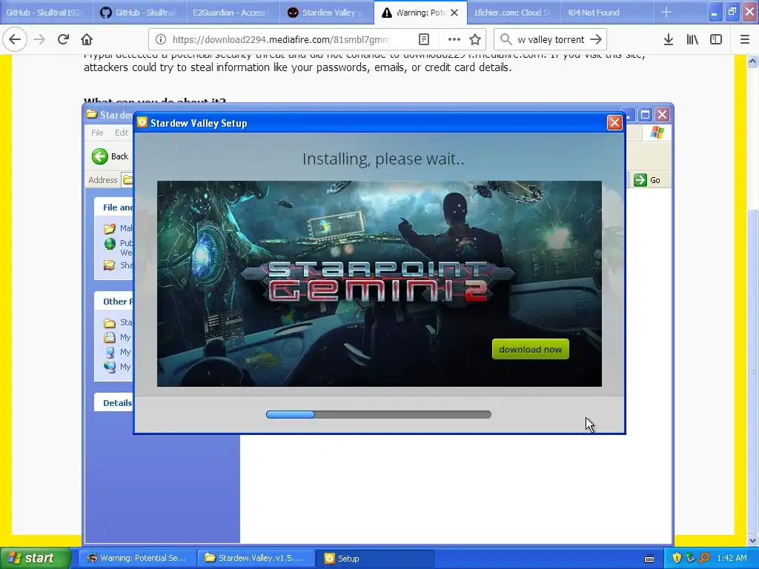759x569 pixels.
Task: Reload the current page
Action: tap(63, 39)
